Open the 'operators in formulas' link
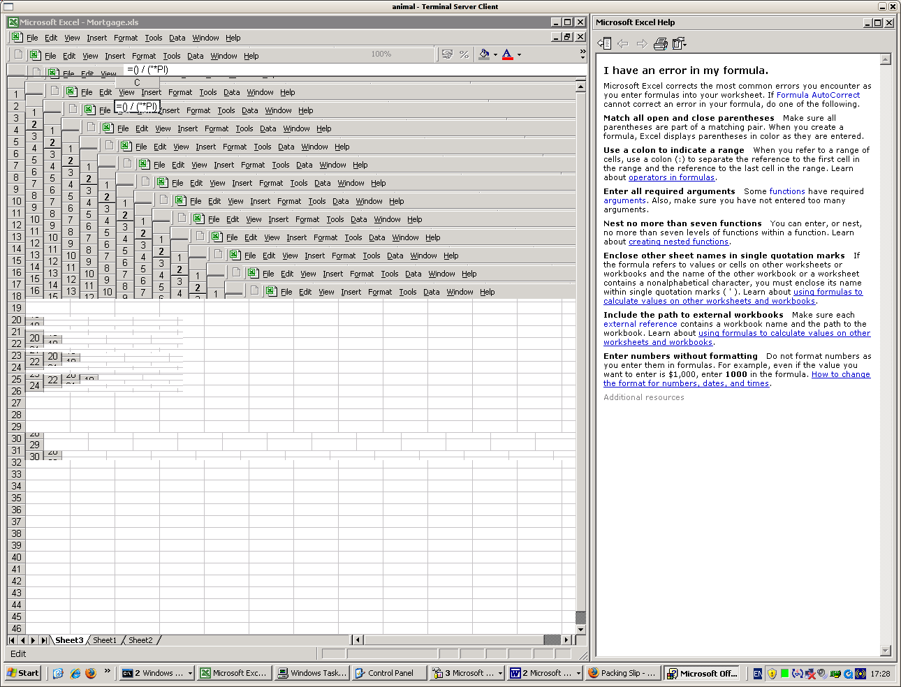 click(x=671, y=177)
